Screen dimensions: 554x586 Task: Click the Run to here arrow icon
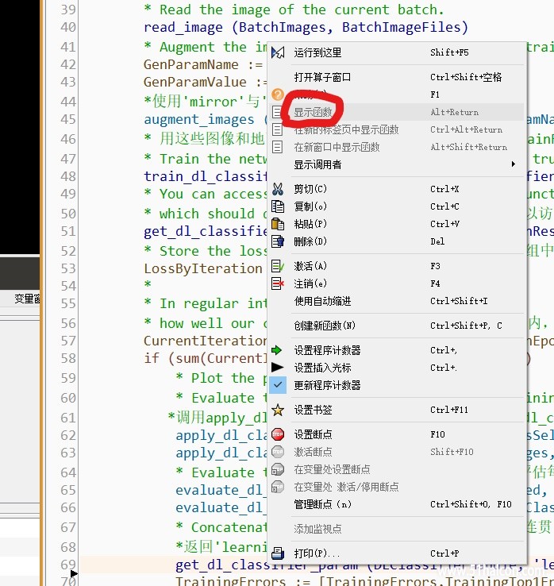[x=278, y=52]
